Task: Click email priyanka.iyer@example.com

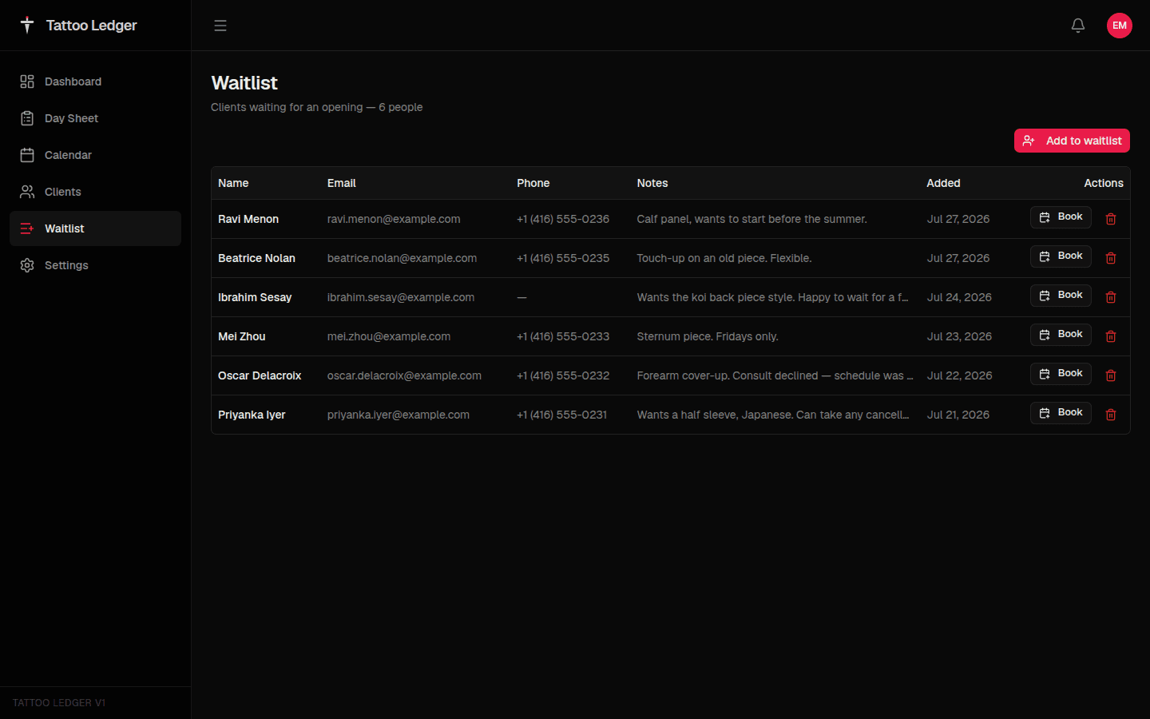Action: coord(399,415)
